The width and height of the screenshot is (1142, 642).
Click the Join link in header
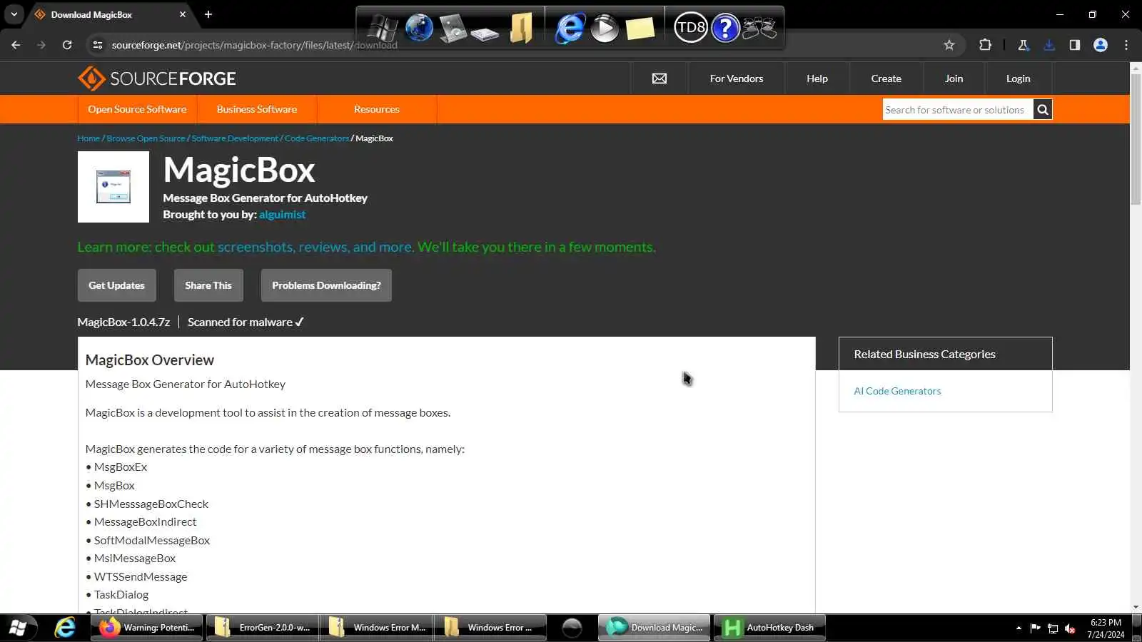[x=954, y=78]
